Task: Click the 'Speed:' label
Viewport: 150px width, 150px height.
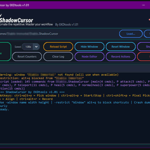Action: 18,47
